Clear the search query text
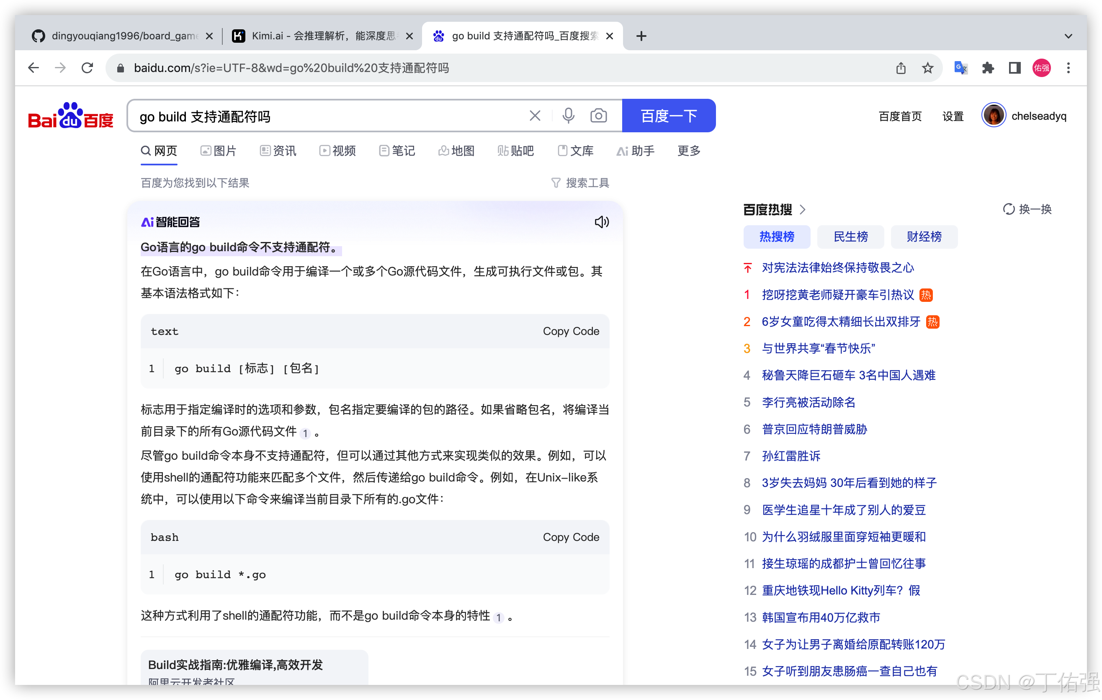The image size is (1102, 700). point(535,116)
